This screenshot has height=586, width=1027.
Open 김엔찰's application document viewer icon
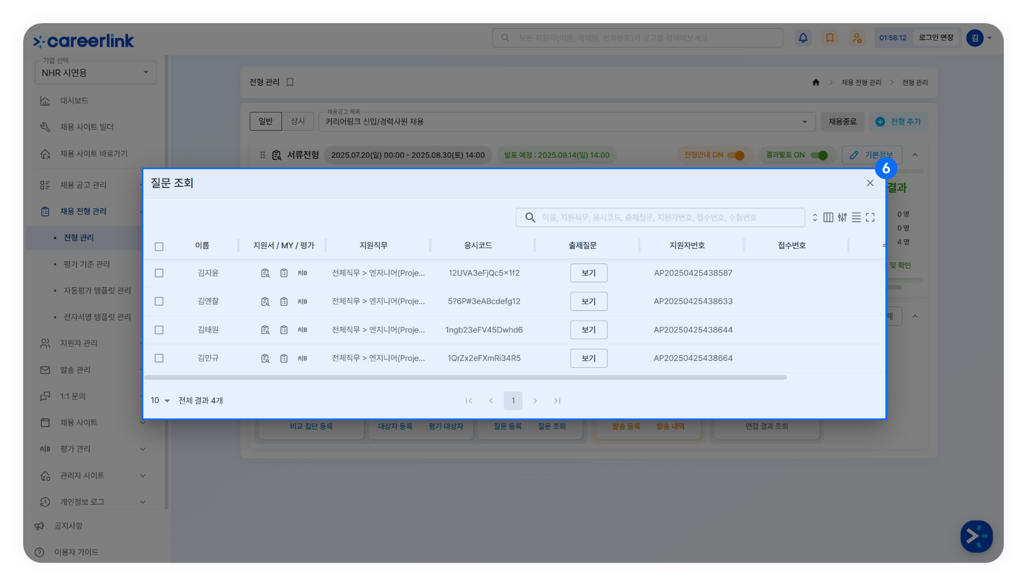[x=265, y=302]
